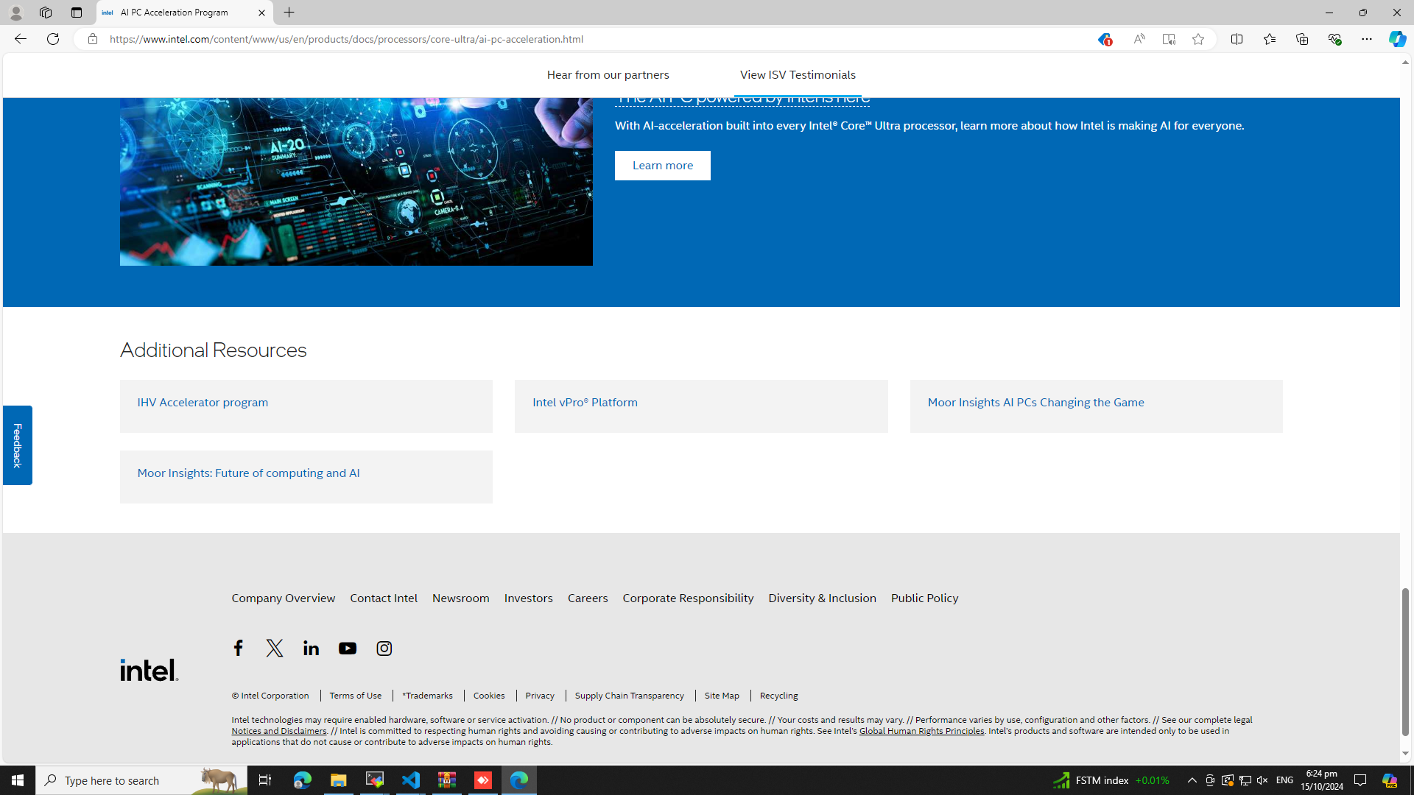Click the address bar URL field

[589, 39]
